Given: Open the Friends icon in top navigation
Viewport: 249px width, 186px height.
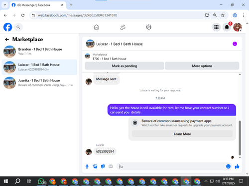Looking at the screenshot, I should [x=123, y=27].
